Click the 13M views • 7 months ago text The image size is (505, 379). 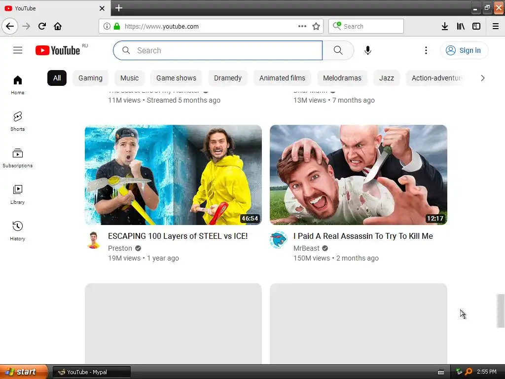[x=334, y=100]
